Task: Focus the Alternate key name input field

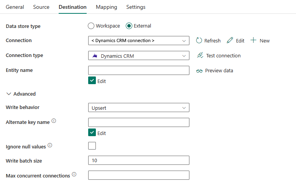Action: (139, 122)
